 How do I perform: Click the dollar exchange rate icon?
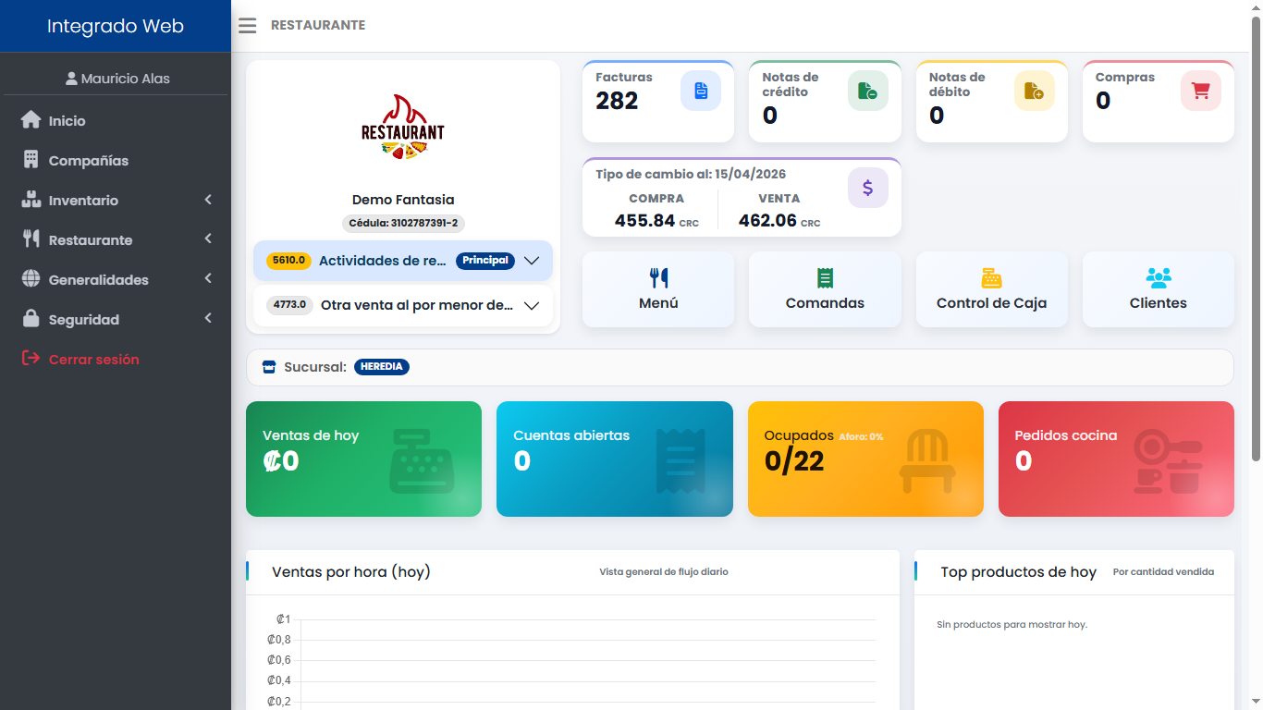point(867,188)
